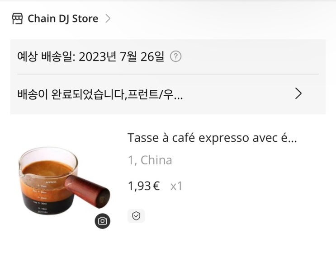This screenshot has height=261, width=336.
Task: Select the 1, China variant text
Action: point(150,160)
